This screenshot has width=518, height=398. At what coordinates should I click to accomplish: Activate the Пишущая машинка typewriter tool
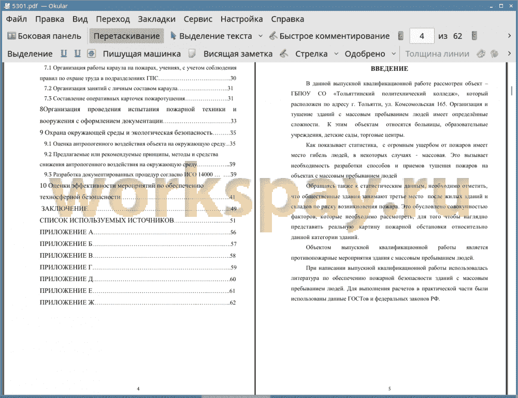(142, 54)
